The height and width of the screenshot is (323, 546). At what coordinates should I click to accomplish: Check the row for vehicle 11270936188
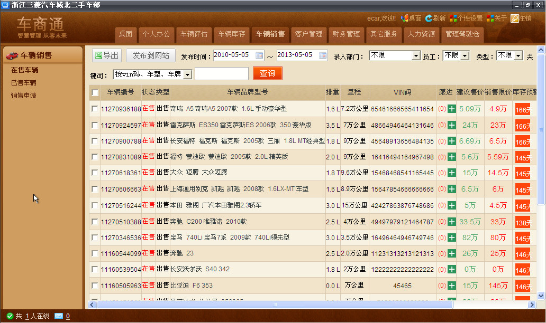coord(95,109)
